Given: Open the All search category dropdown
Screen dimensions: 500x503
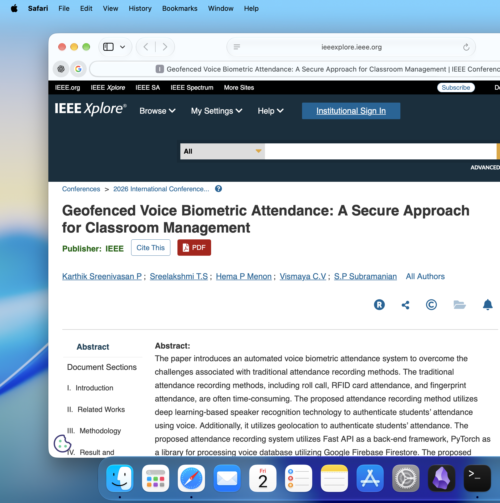Looking at the screenshot, I should point(222,151).
